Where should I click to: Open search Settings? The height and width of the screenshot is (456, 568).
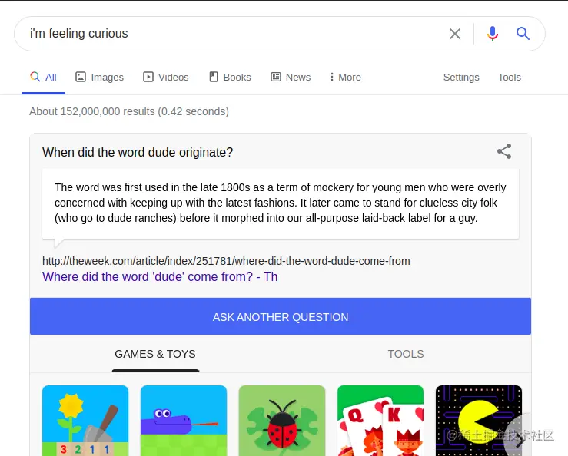click(461, 77)
